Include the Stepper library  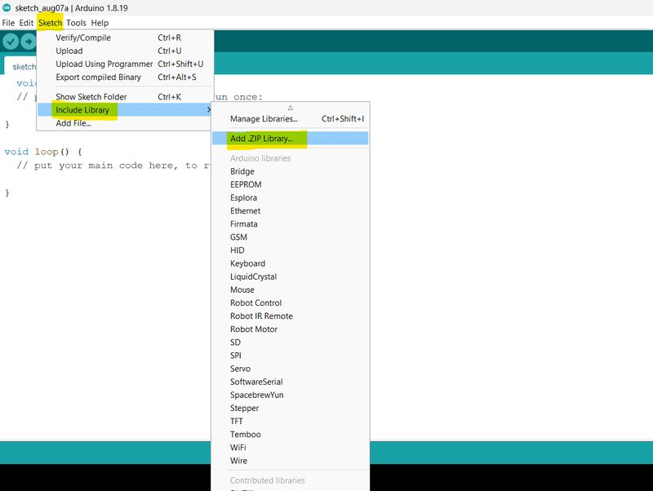[291, 408]
